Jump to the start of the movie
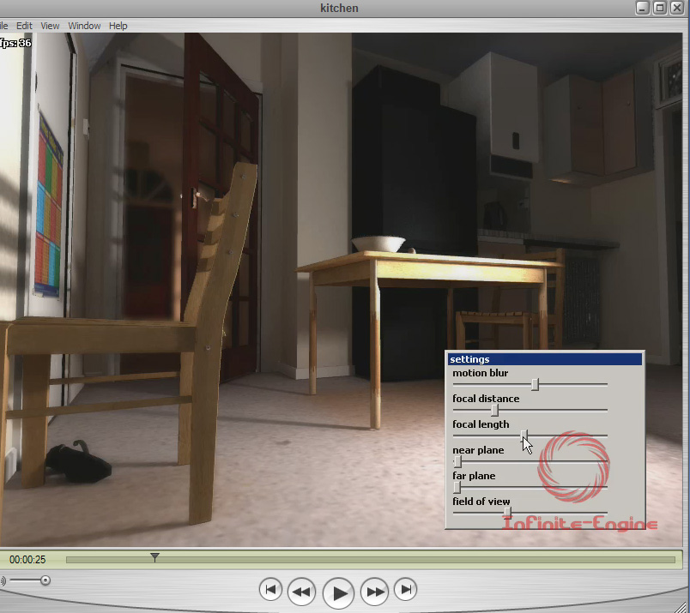This screenshot has width=690, height=613. tap(270, 590)
